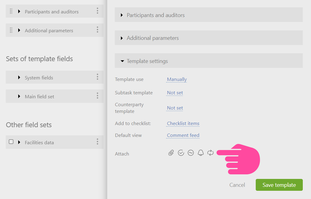This screenshot has width=311, height=199.
Task: Tick the Facilities data checkbox
Action: pyautogui.click(x=11, y=142)
